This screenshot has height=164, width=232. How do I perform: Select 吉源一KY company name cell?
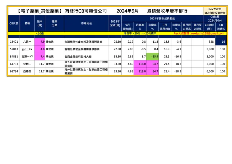tap(27, 56)
